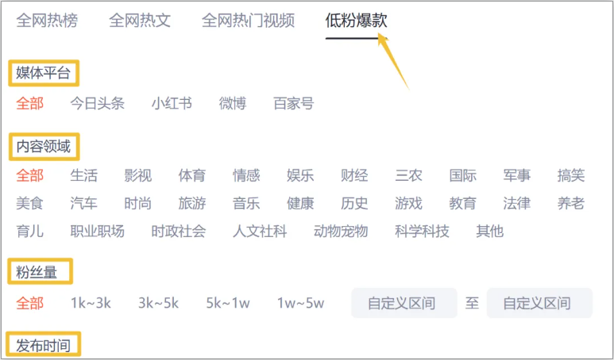
Task: Choose the 汽车 category
Action: [x=83, y=204]
